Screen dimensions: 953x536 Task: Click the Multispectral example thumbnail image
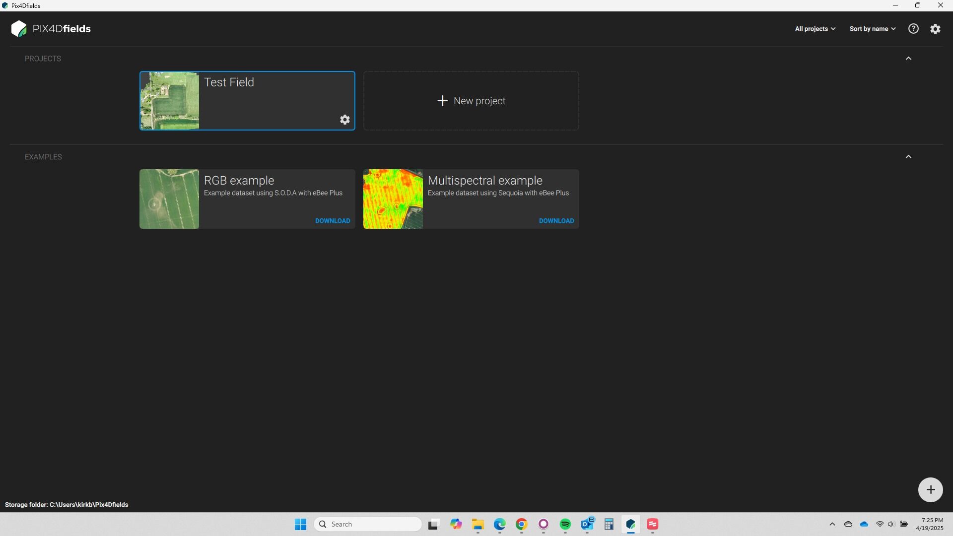393,199
